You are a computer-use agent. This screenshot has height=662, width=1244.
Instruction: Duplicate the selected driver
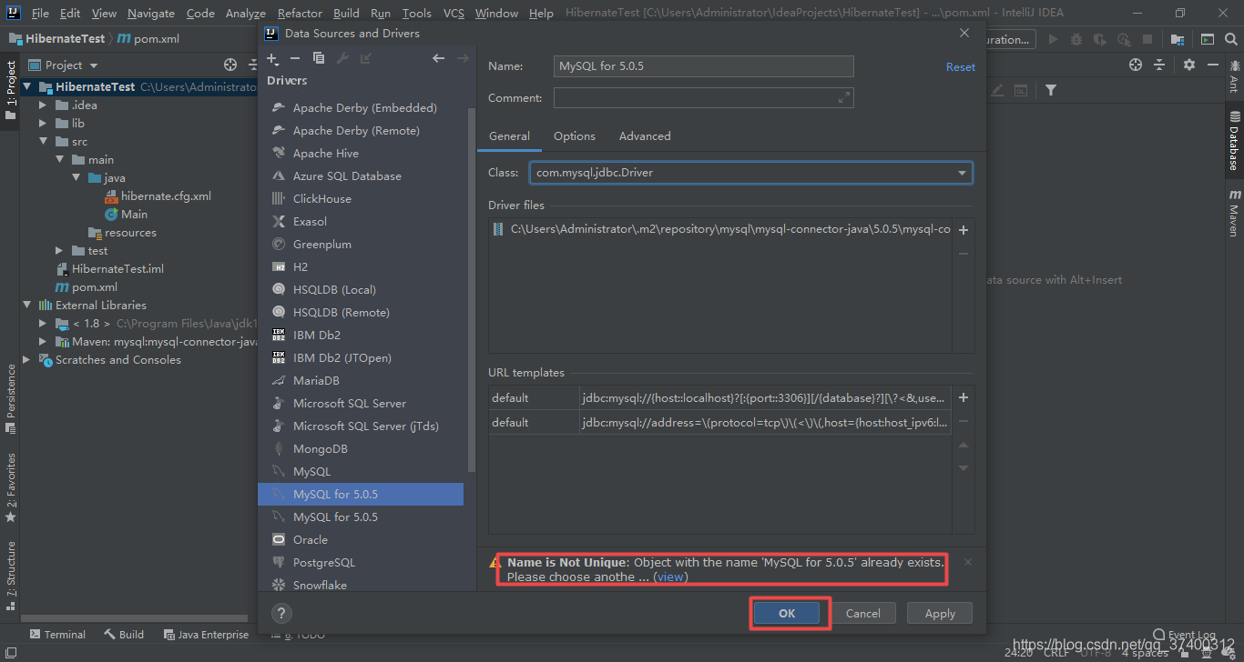point(319,58)
